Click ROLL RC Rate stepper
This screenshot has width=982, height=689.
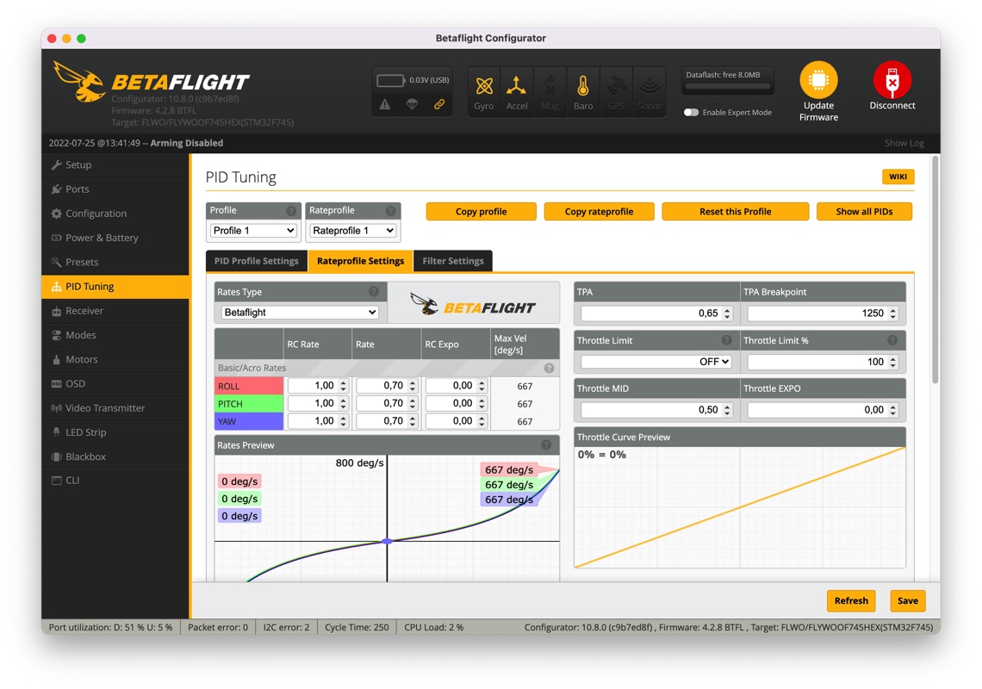point(343,386)
